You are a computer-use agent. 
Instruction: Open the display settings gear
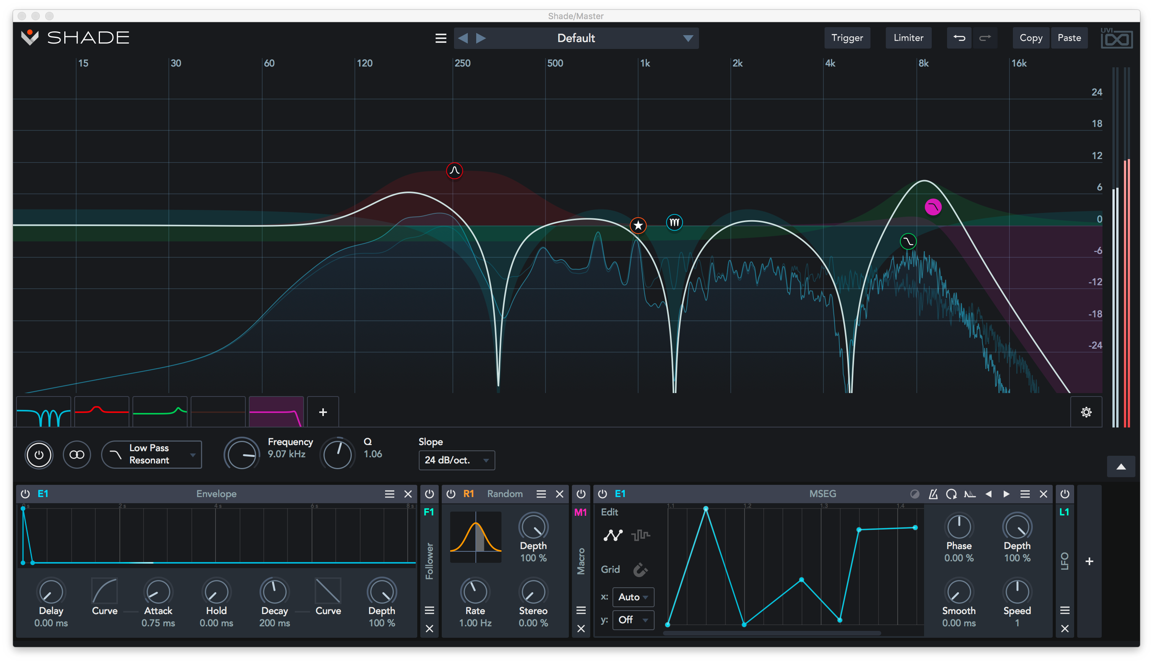pyautogui.click(x=1086, y=412)
